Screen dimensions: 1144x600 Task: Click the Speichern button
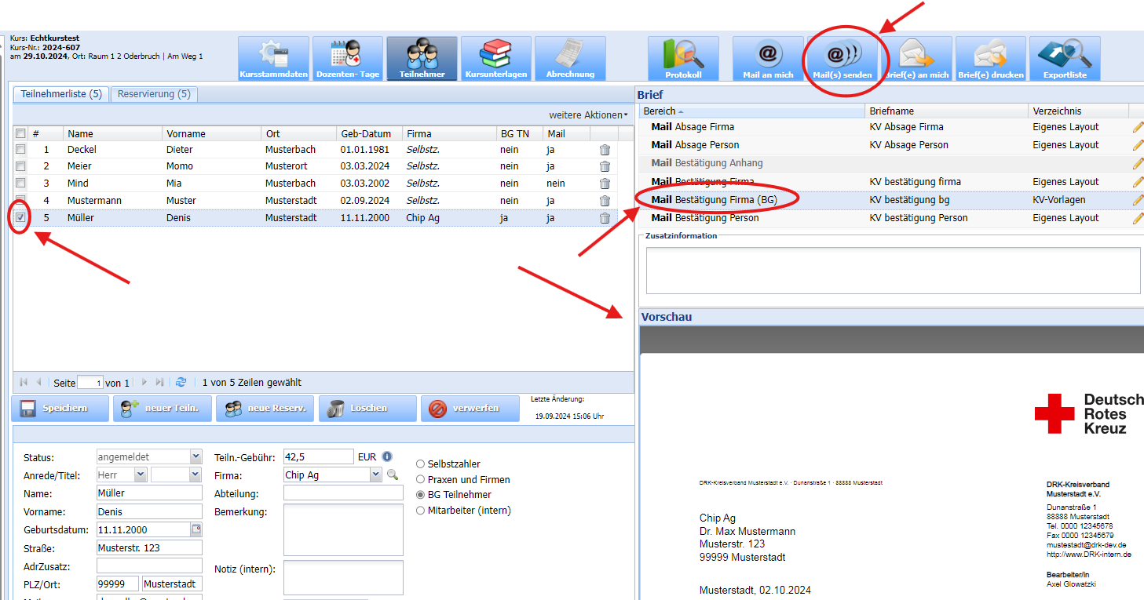coord(60,409)
